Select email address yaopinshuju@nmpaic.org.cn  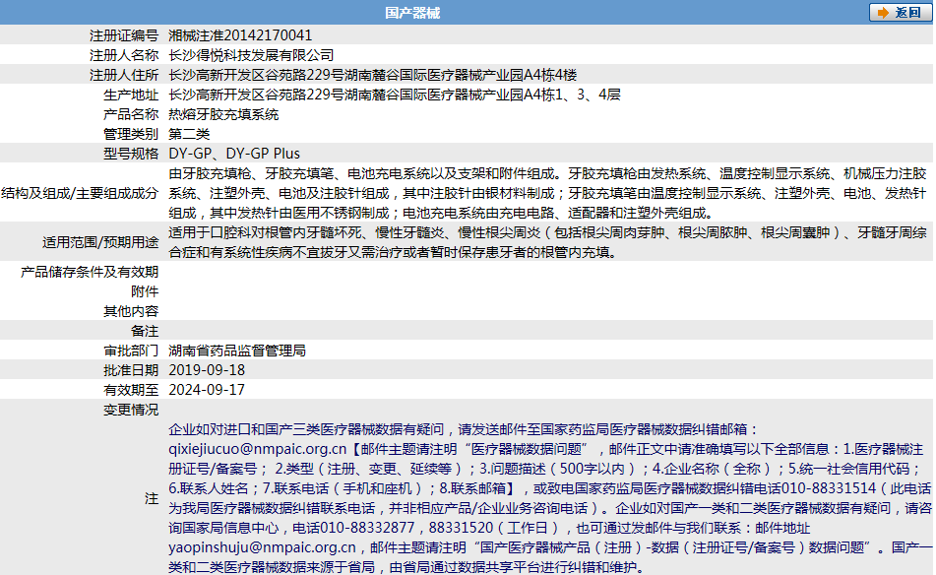point(262,547)
